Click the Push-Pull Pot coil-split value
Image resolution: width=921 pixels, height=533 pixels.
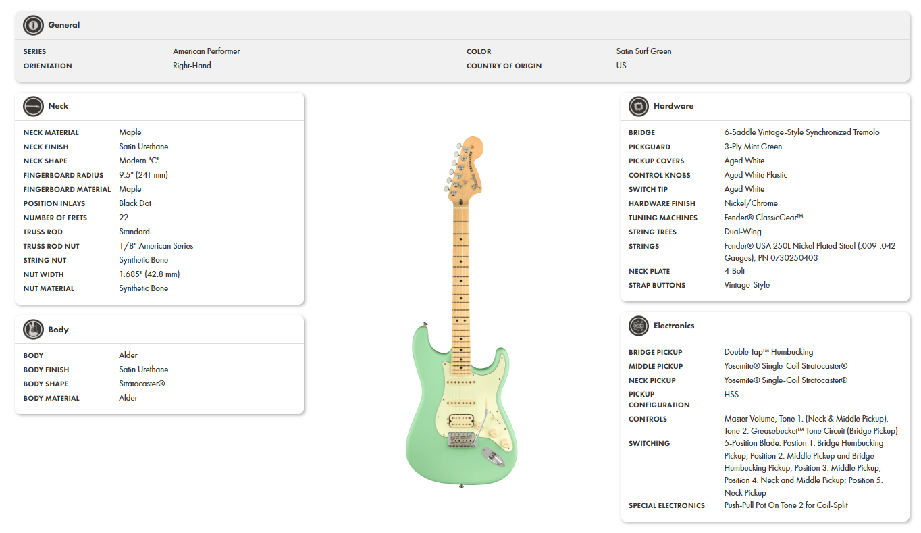coord(786,505)
